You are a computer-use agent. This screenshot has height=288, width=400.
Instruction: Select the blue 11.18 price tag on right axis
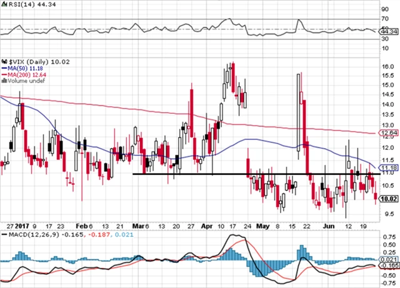[388, 167]
